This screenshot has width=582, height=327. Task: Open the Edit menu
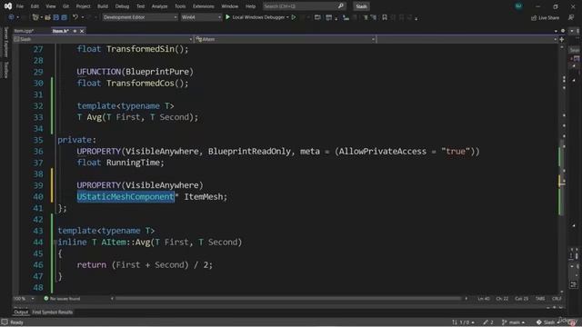(x=35, y=6)
